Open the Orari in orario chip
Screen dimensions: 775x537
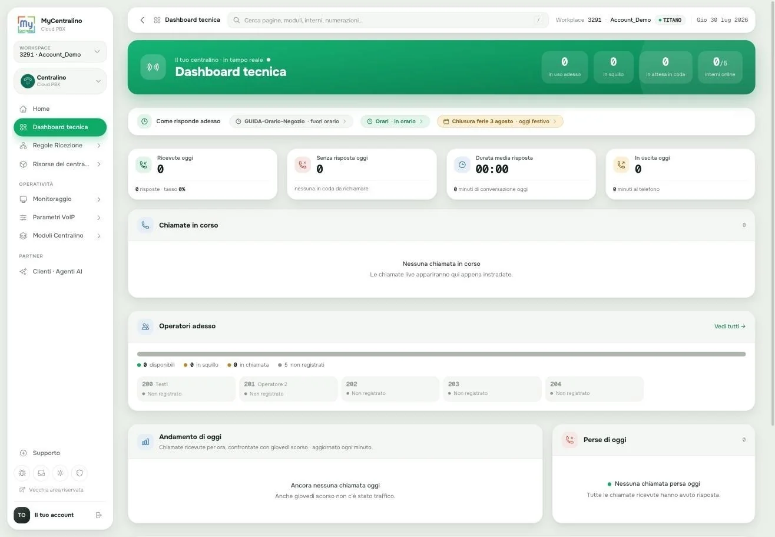click(395, 121)
